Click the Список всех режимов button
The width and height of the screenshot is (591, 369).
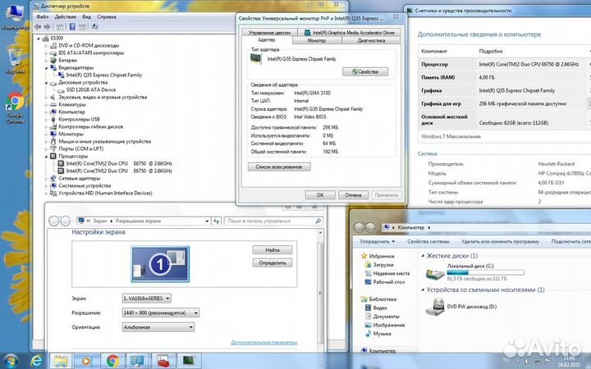279,166
